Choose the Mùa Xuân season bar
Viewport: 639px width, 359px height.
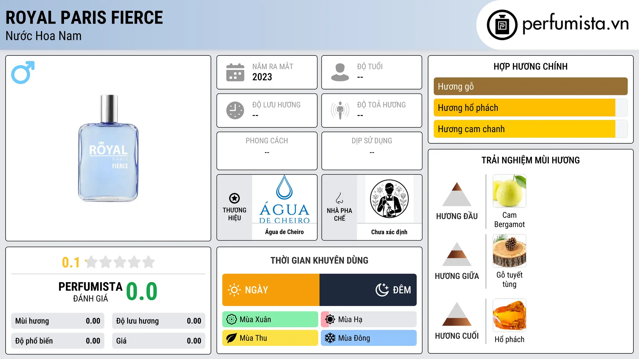(x=270, y=319)
